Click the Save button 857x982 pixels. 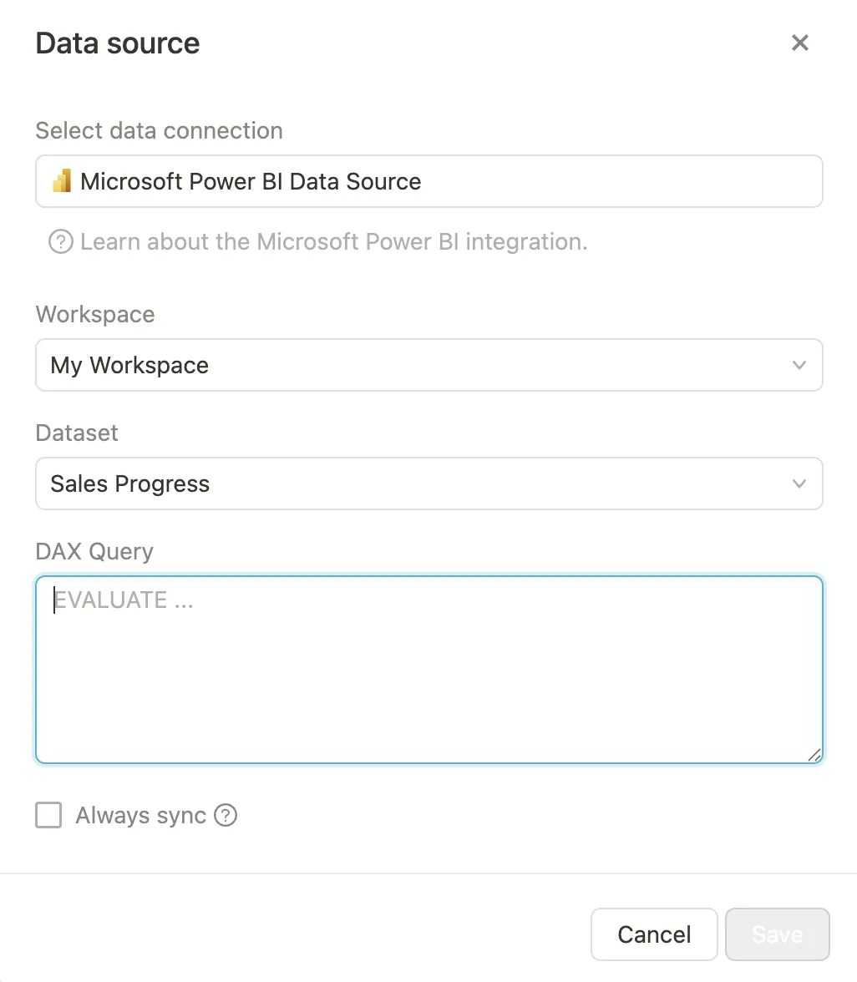click(777, 934)
